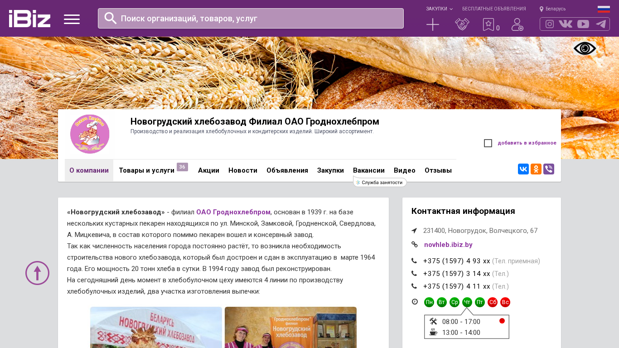The height and width of the screenshot is (348, 619).
Task: Click the iBiz logo
Action: point(29,19)
